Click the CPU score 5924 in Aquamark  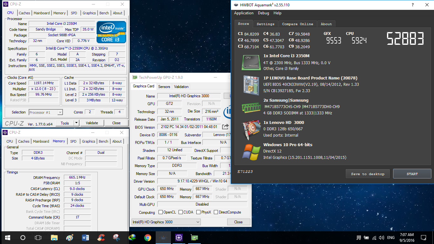pyautogui.click(x=359, y=40)
